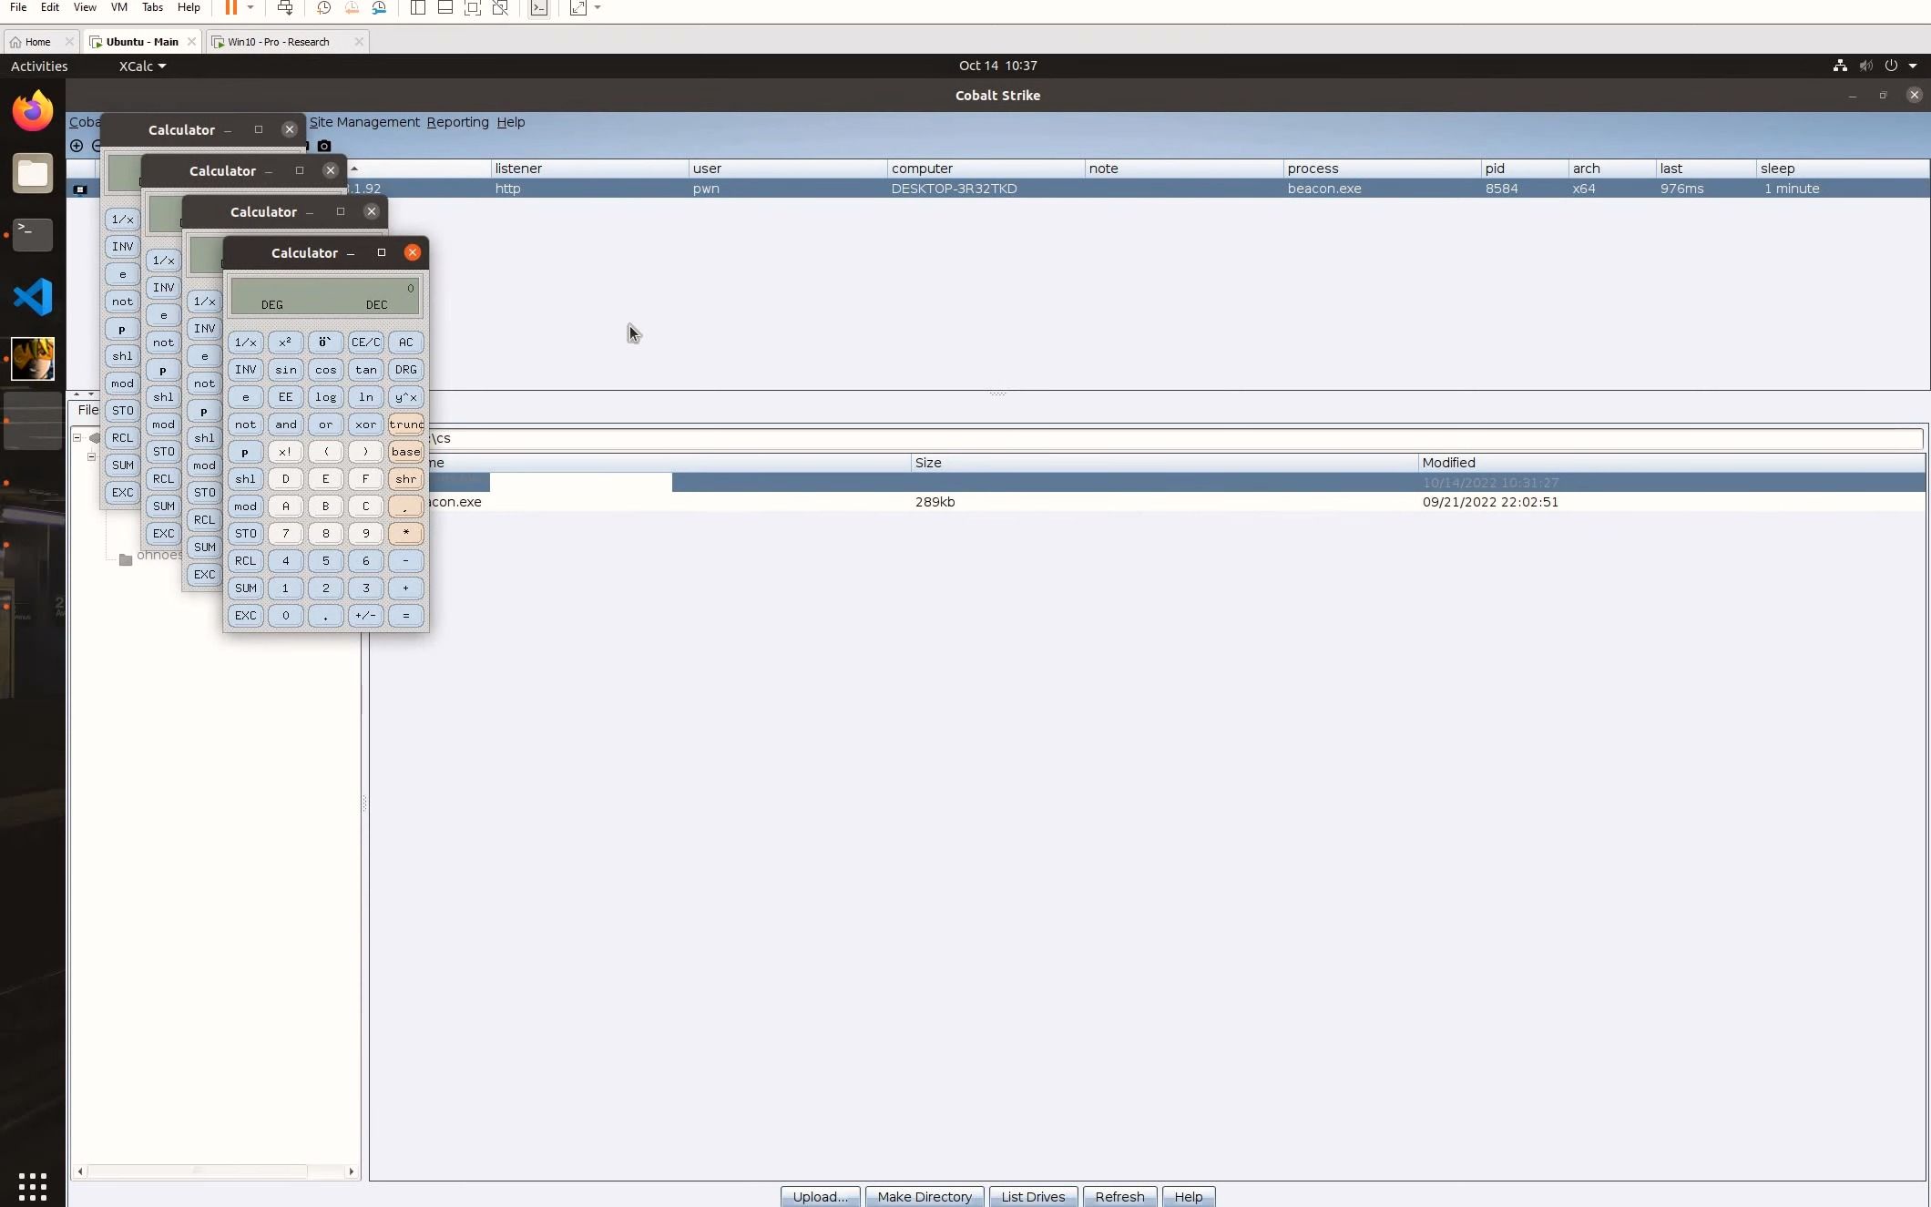Open the Reporting menu in Cobalt Strike
Viewport: 1931px width, 1207px height.
pos(457,122)
